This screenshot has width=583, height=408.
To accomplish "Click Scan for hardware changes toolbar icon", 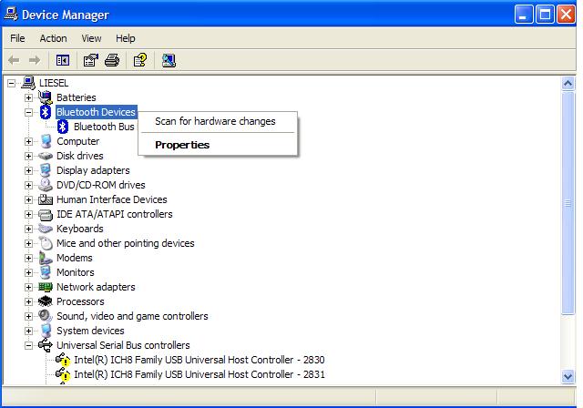I will (x=169, y=60).
